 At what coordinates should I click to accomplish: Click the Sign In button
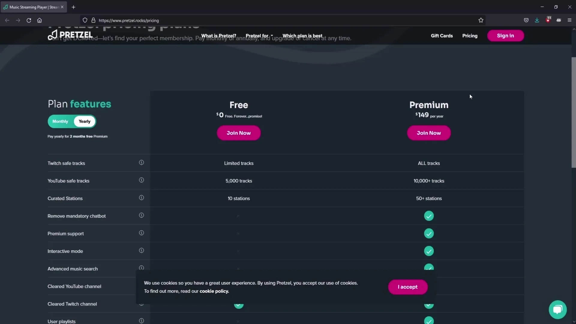[505, 35]
